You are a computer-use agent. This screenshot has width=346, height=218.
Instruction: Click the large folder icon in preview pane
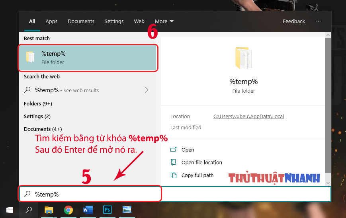243,58
